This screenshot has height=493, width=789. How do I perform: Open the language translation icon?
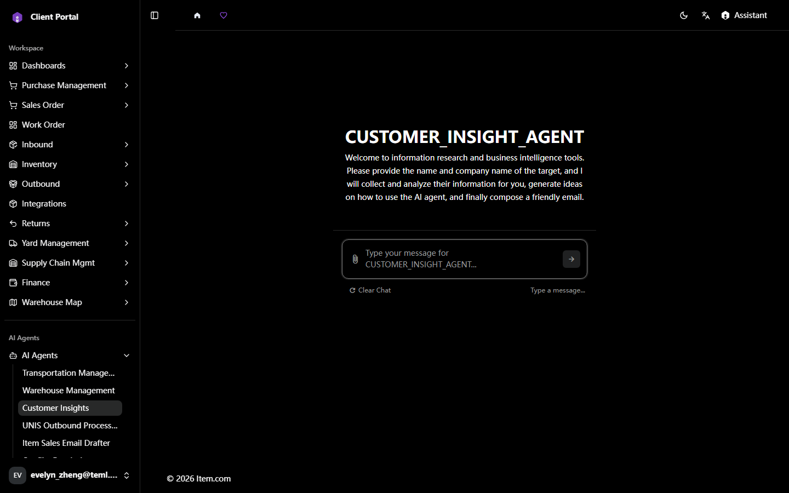pos(706,15)
